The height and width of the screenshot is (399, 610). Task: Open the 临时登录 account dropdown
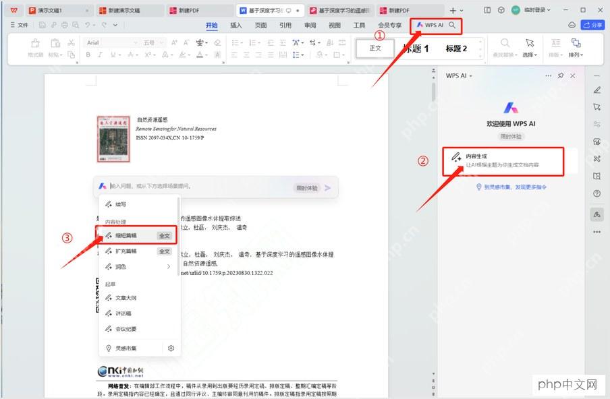pyautogui.click(x=537, y=10)
